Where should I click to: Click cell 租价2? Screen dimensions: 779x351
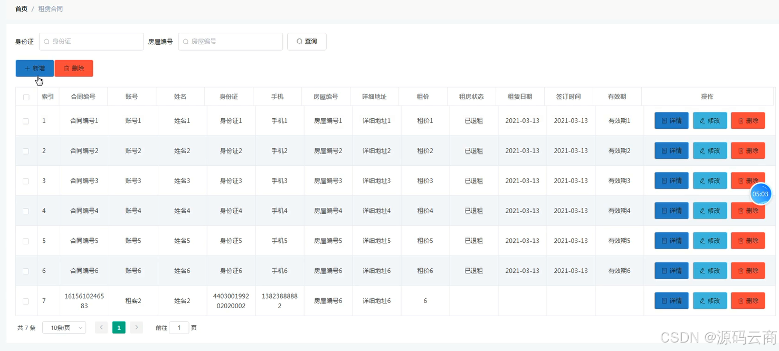coord(425,150)
